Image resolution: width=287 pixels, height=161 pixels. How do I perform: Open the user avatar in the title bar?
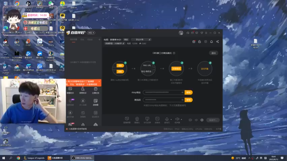(x=181, y=33)
